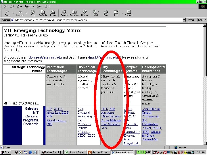Open the IDRP link

tap(145, 132)
